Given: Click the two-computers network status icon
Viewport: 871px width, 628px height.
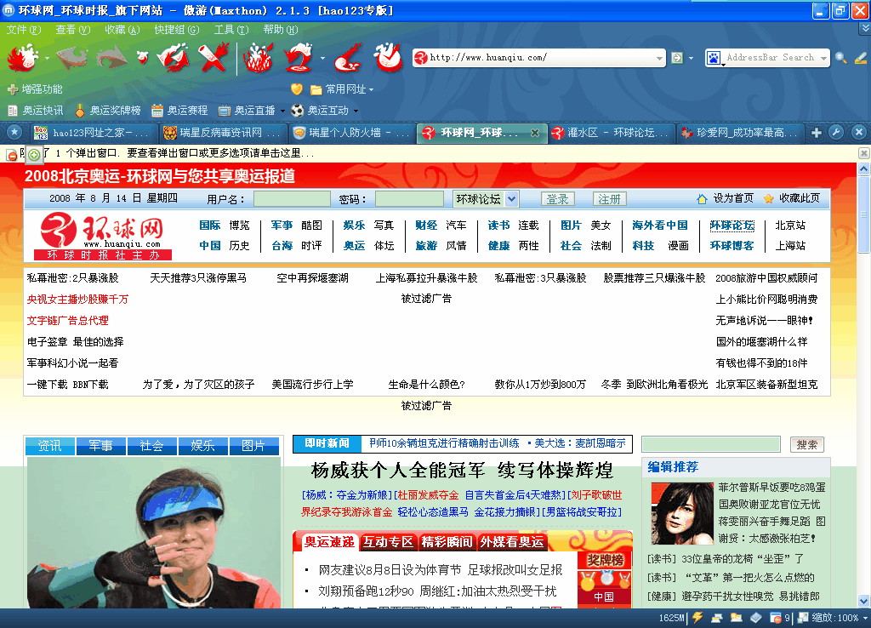Looking at the screenshot, I should coord(717,618).
